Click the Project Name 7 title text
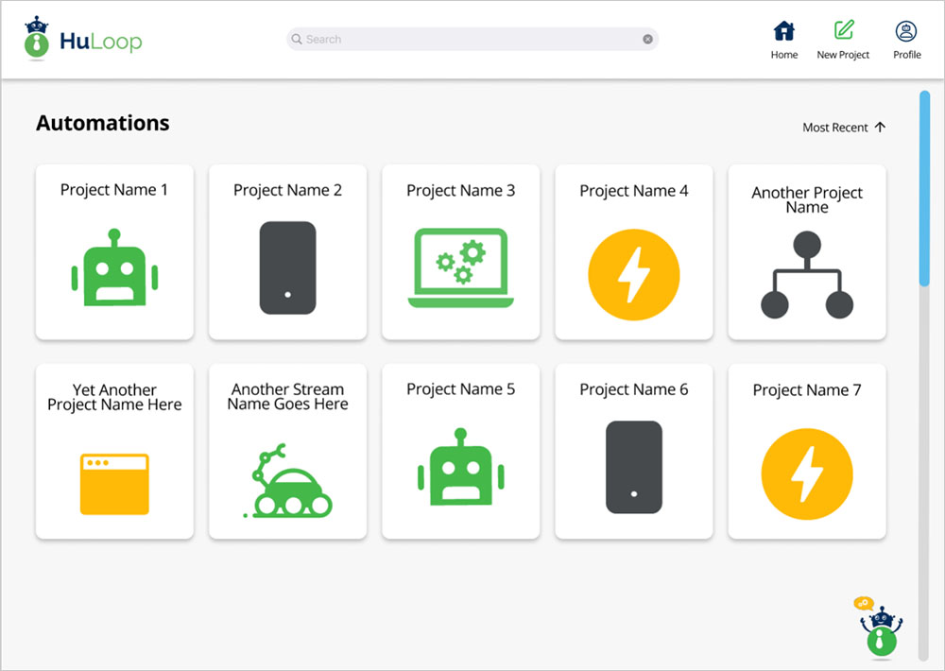The height and width of the screenshot is (671, 945). point(806,390)
